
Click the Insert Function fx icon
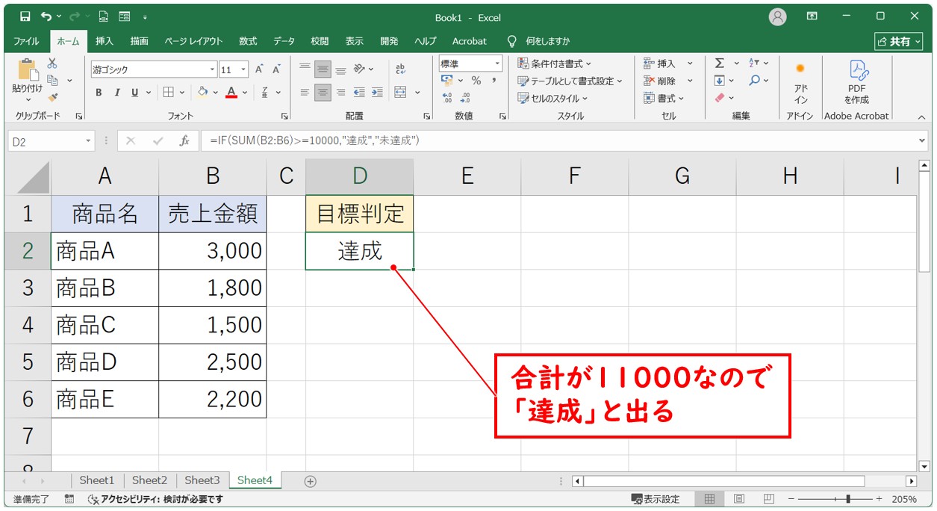point(184,140)
